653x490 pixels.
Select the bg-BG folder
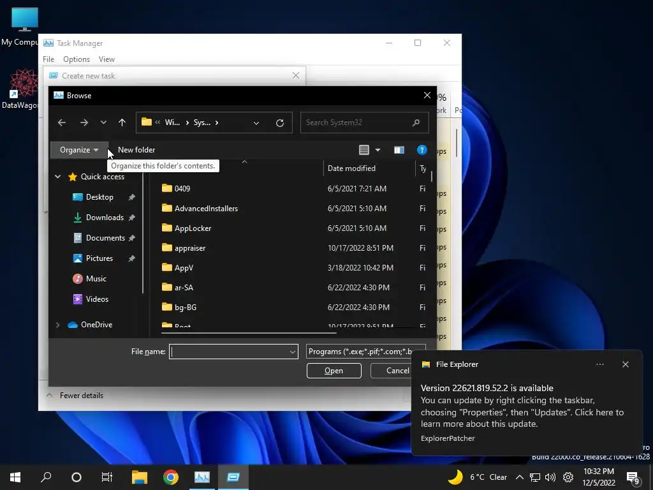coord(186,308)
